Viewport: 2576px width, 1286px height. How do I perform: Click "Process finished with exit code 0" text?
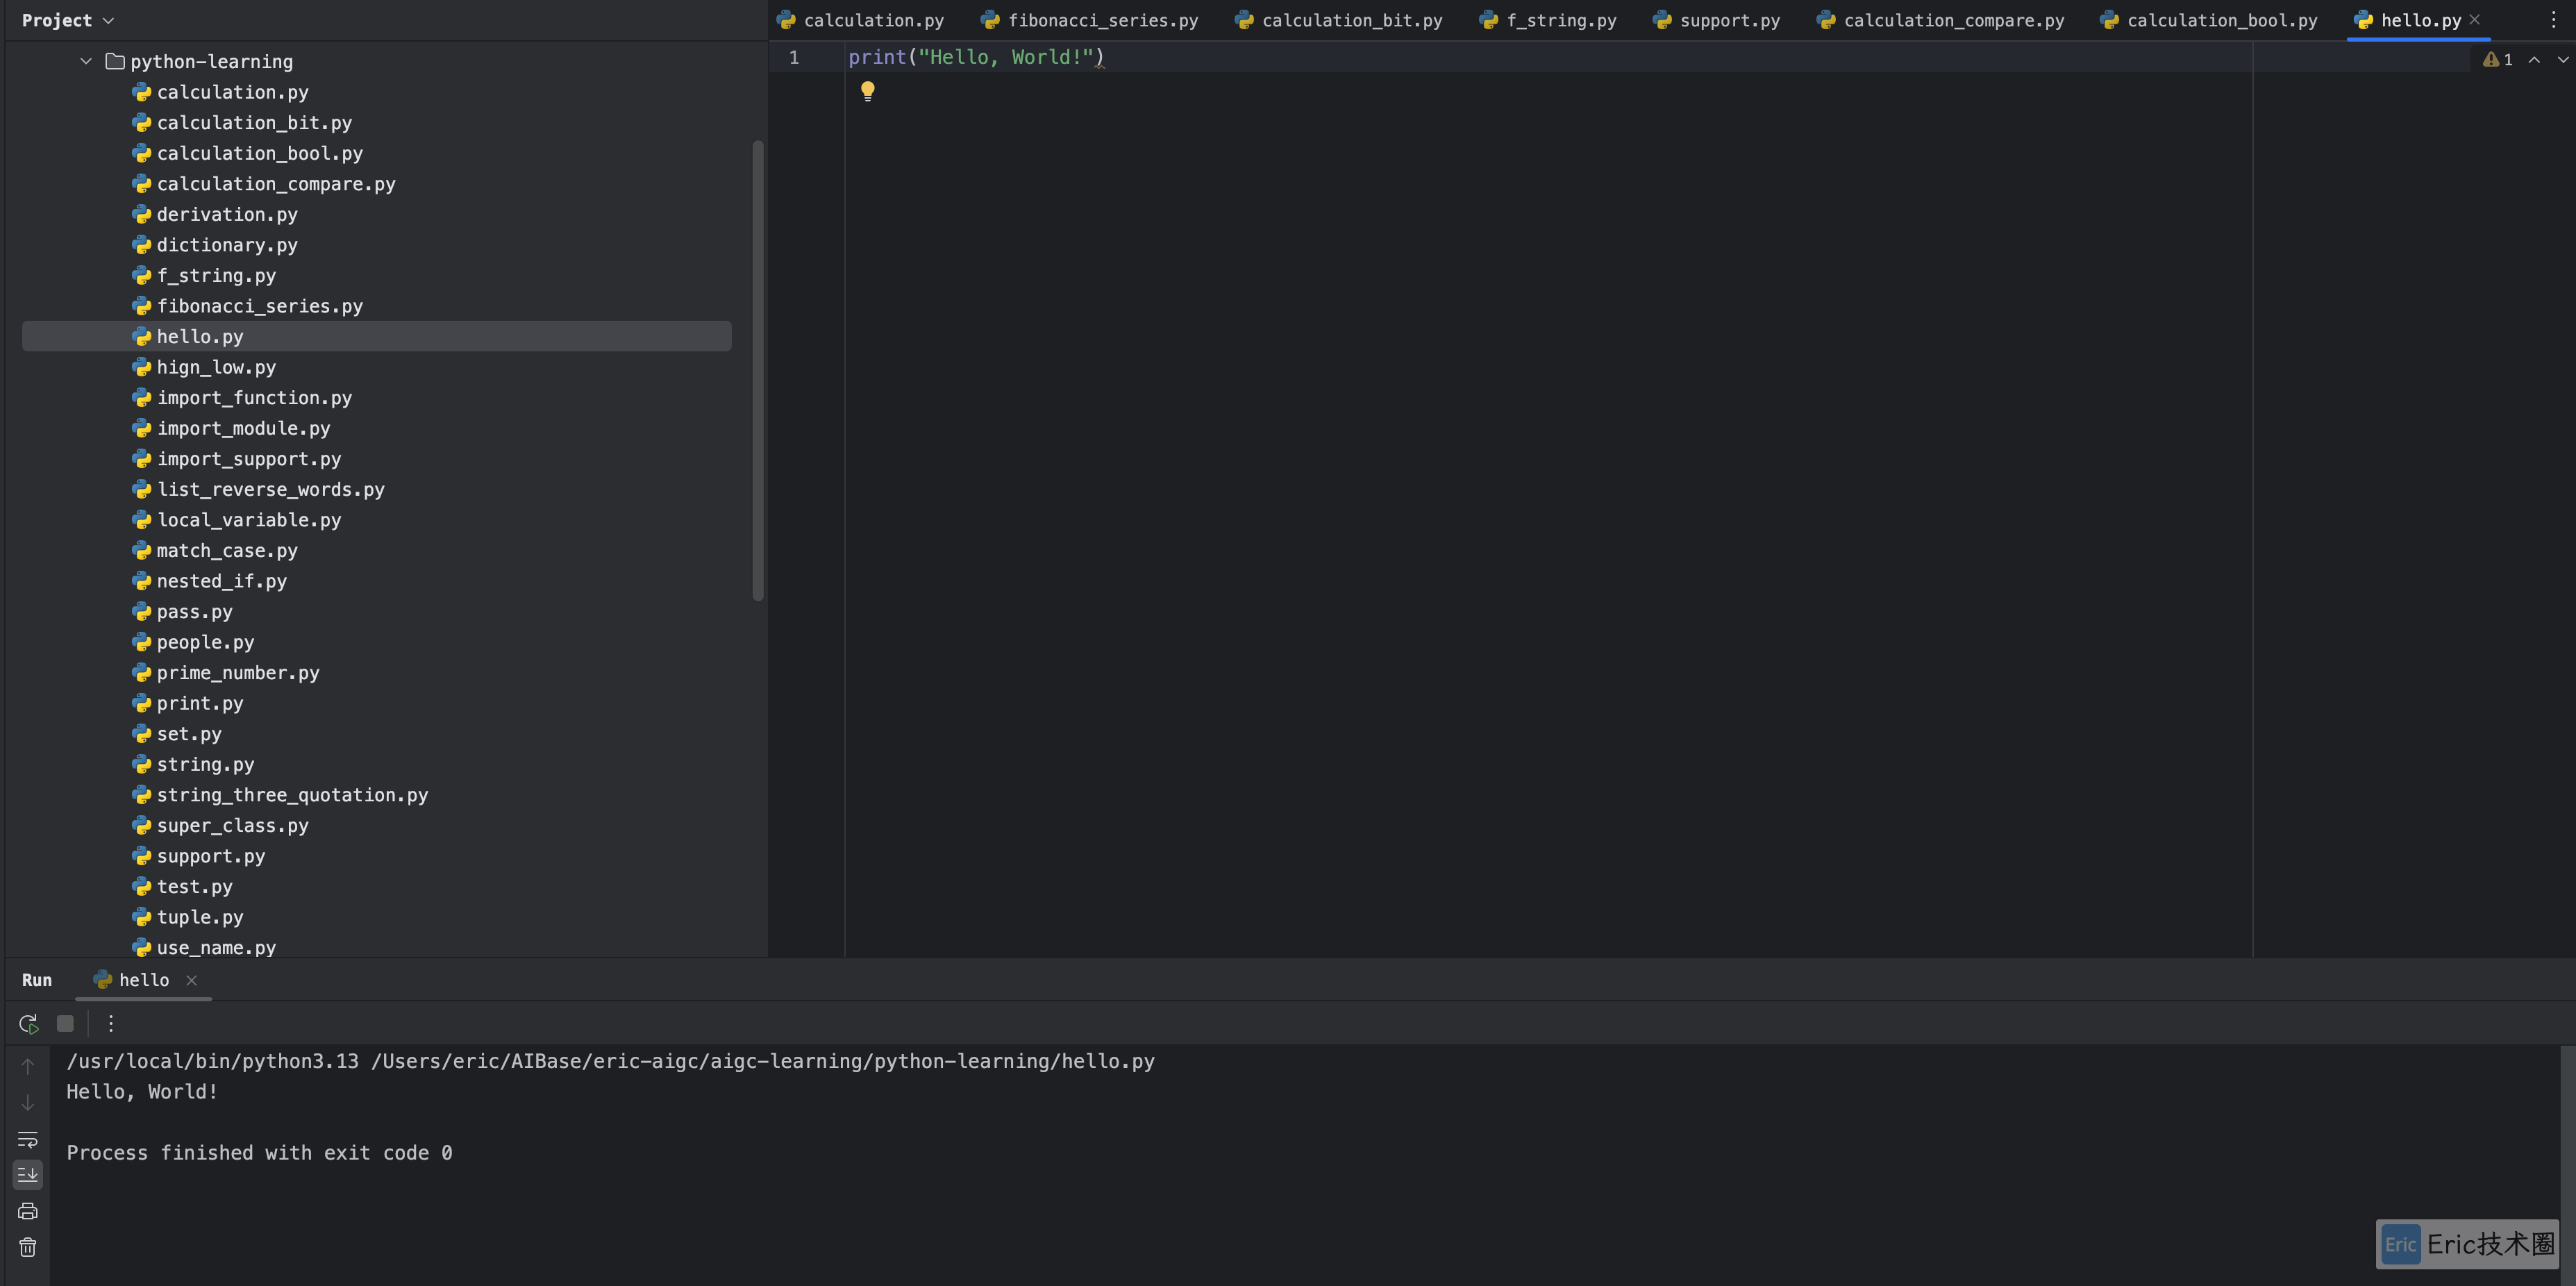(x=259, y=1153)
